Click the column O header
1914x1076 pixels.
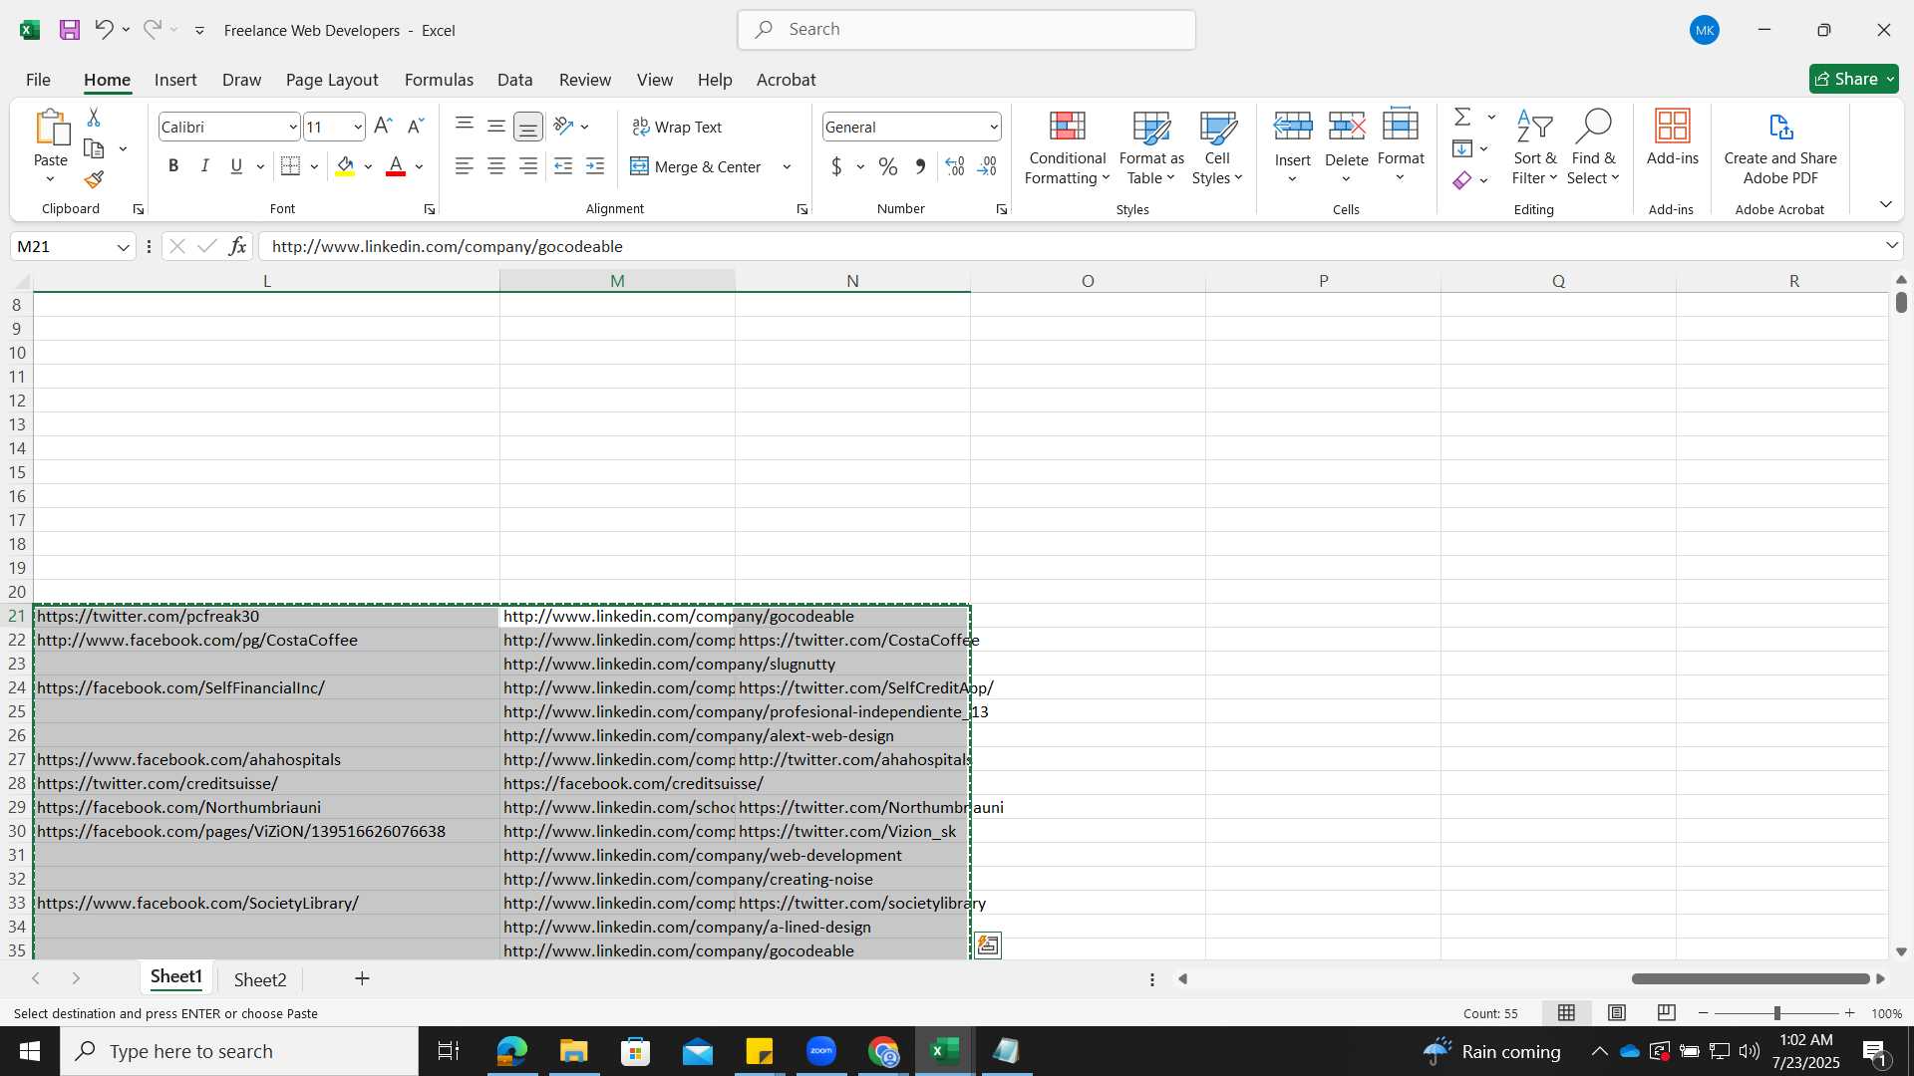1088,281
